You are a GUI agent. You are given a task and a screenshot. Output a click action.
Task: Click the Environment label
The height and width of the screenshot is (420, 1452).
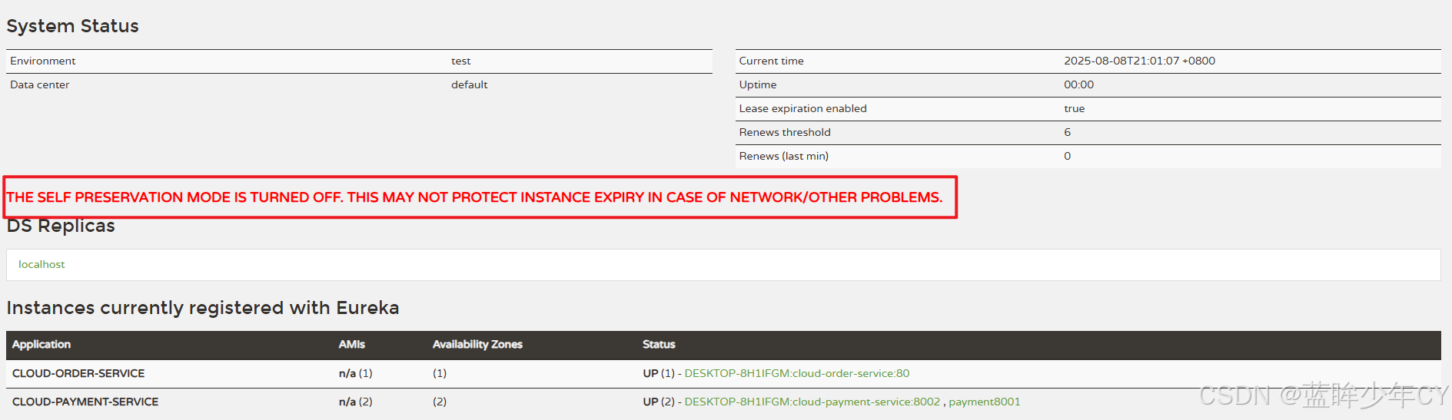click(x=43, y=61)
